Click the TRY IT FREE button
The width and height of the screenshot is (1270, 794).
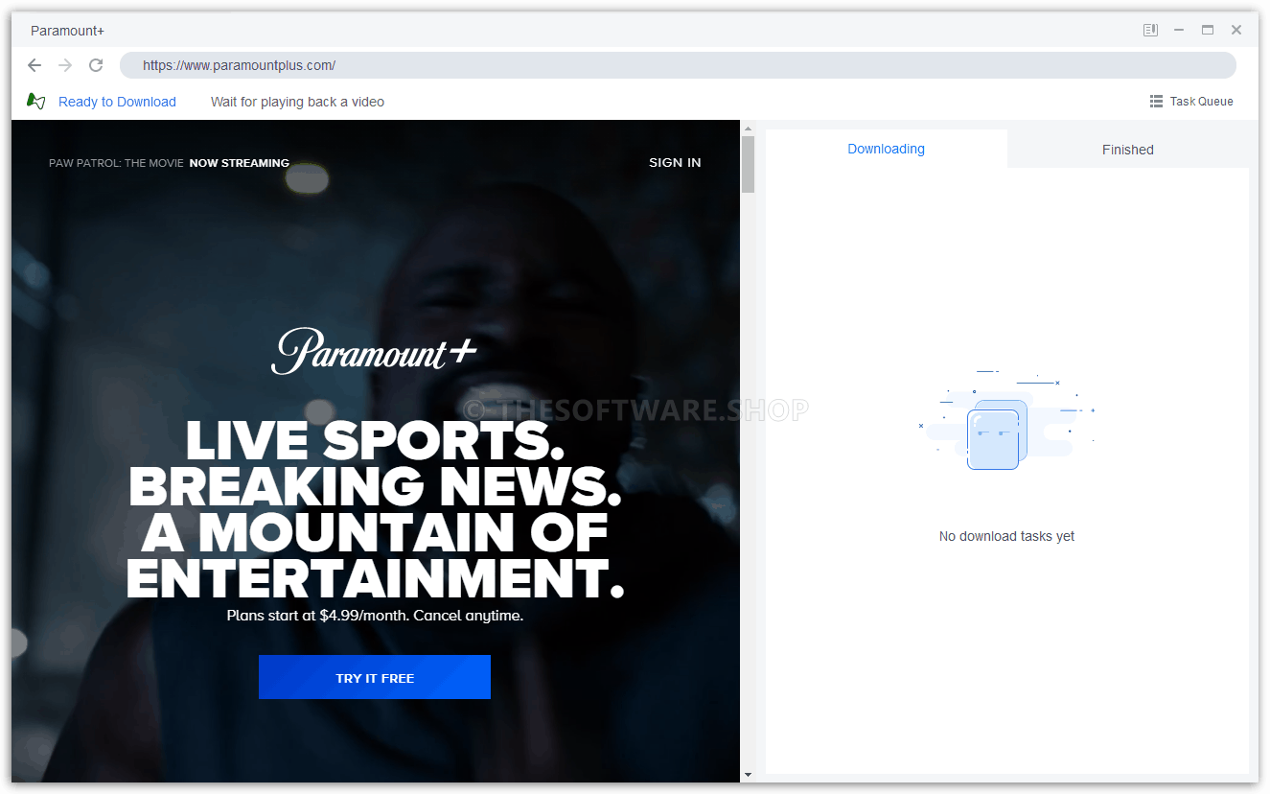[375, 677]
